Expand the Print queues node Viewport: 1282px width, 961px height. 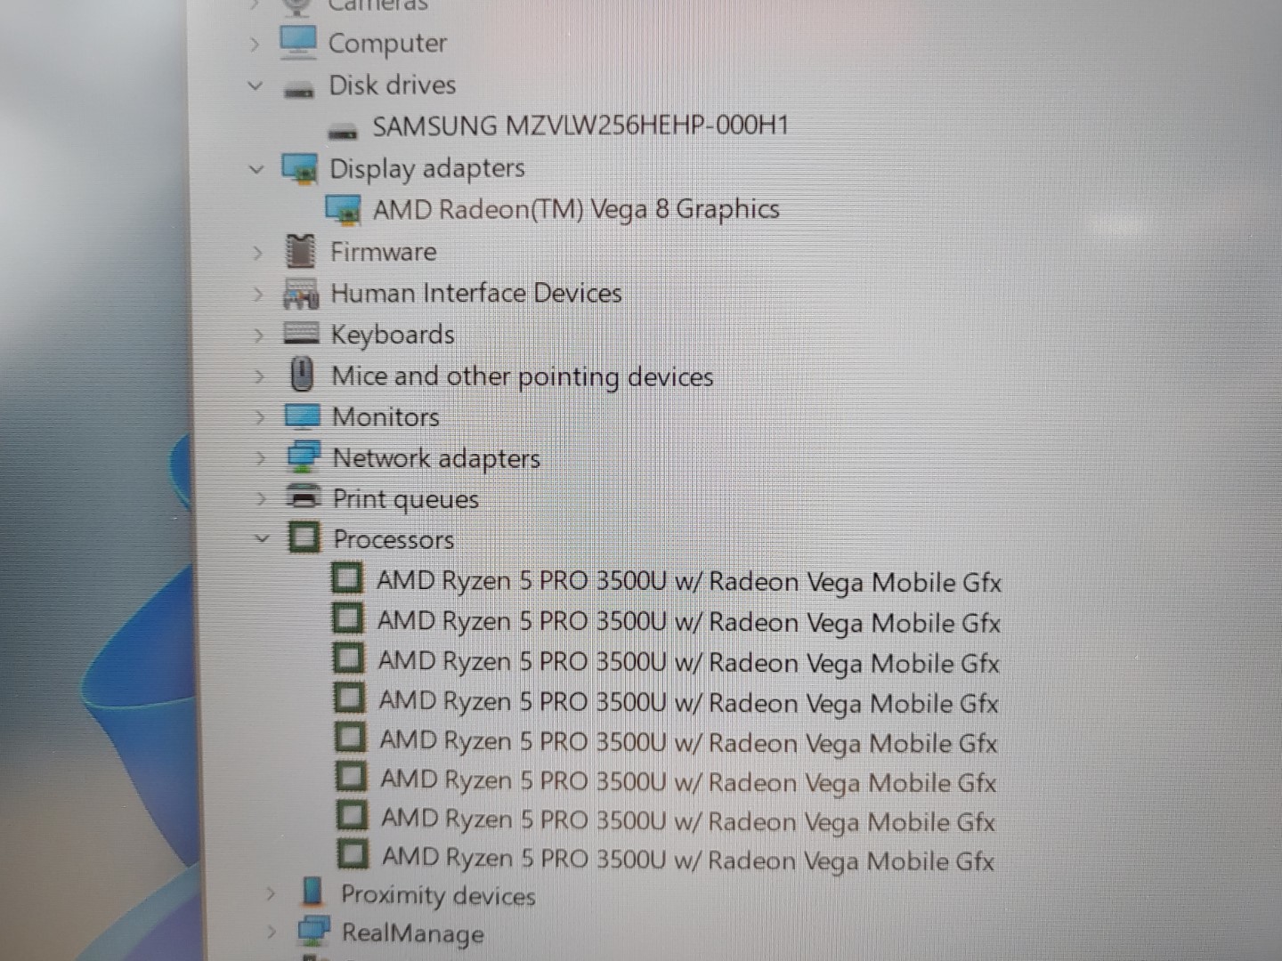coord(262,499)
